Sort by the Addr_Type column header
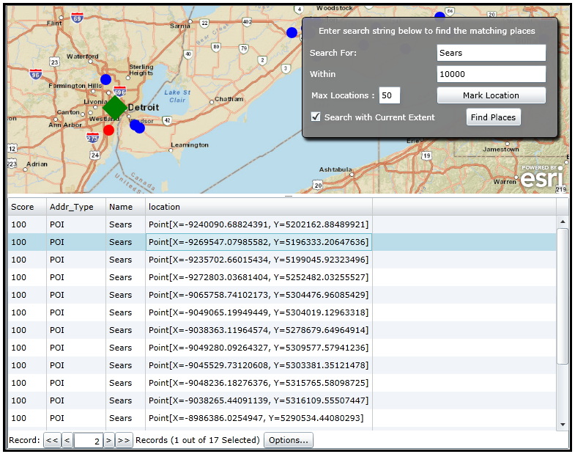The width and height of the screenshot is (575, 454). 76,207
